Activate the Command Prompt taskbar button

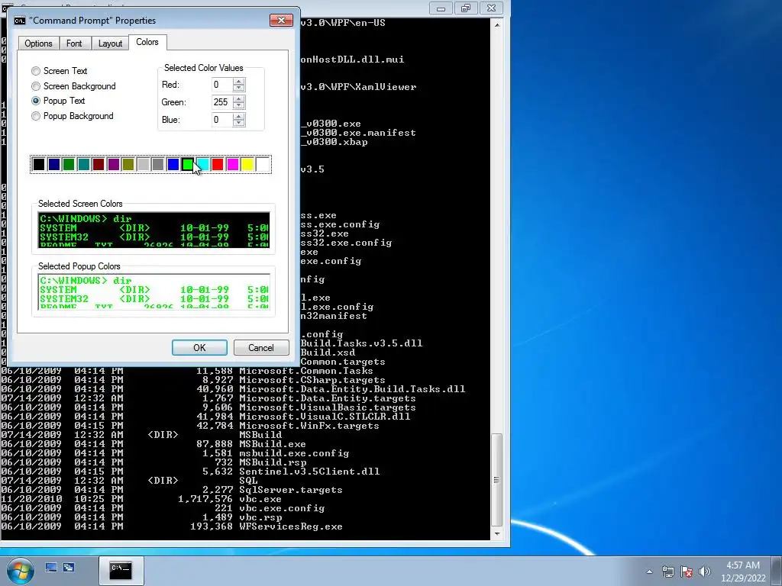pyautogui.click(x=120, y=571)
